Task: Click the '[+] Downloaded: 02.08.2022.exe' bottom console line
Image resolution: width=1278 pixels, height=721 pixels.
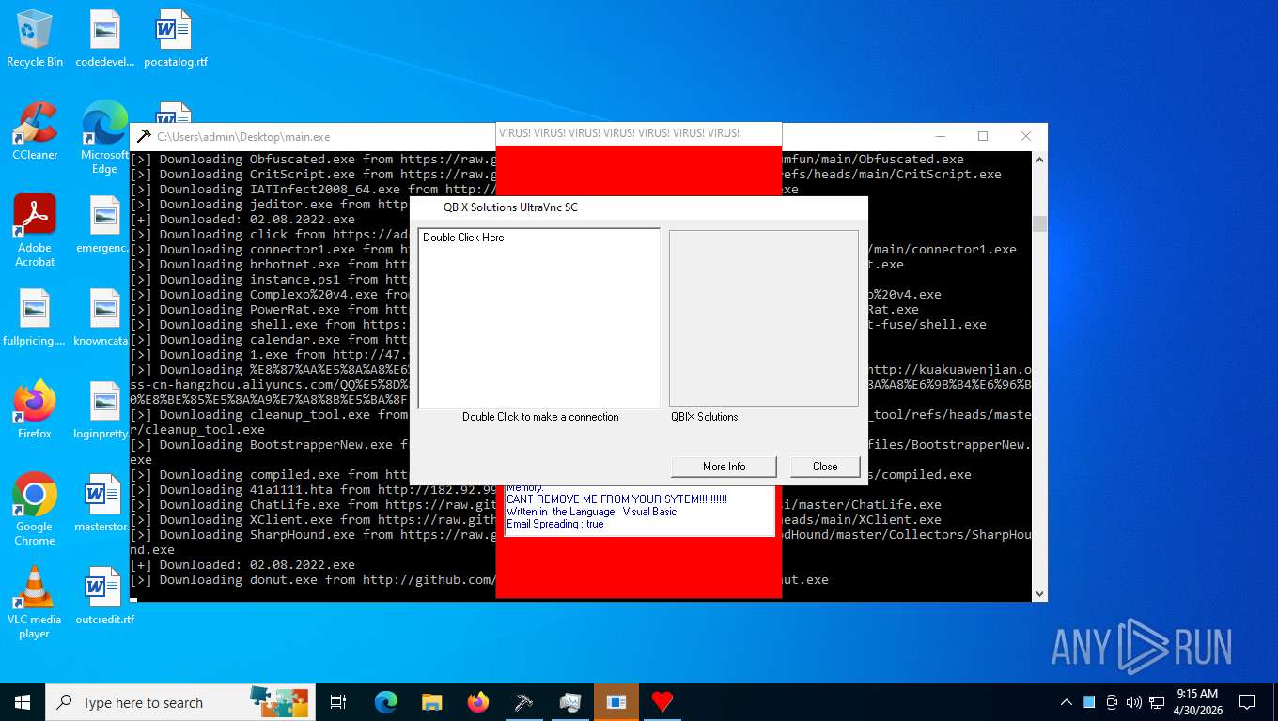Action: point(242,565)
